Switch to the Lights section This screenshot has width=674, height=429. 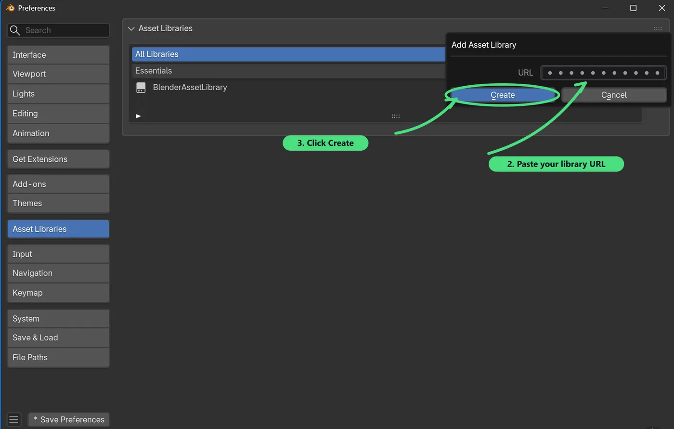(58, 94)
